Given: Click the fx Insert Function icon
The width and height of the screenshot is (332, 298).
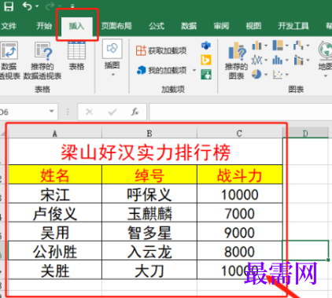Looking at the screenshot, I should click(135, 112).
